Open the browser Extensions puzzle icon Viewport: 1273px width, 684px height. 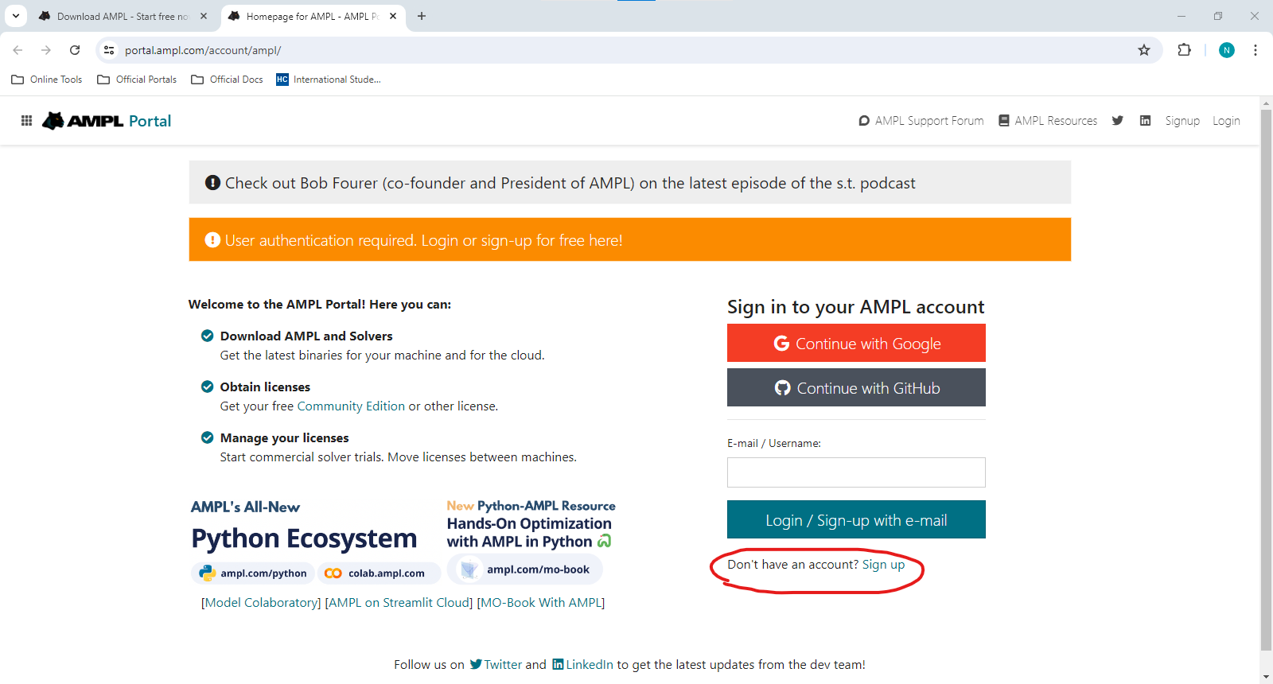(1184, 50)
